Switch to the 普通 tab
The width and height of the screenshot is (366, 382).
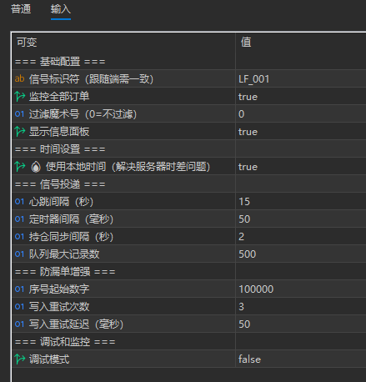tap(21, 9)
